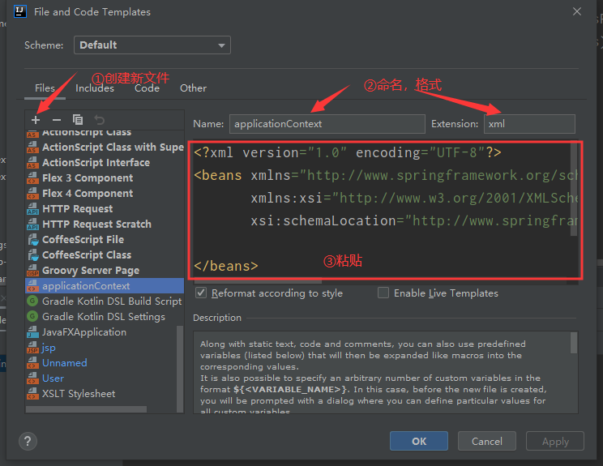Click the template list horizontal scrollbar

click(86, 409)
